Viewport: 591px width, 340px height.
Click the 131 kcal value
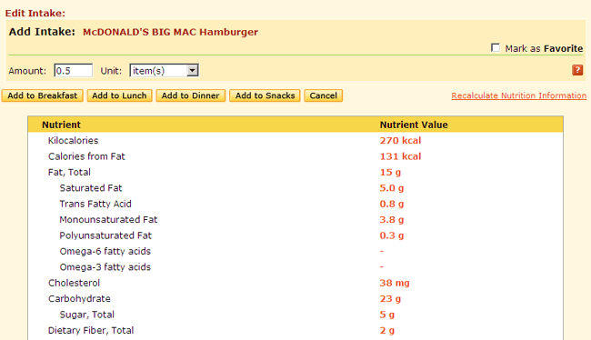(400, 156)
